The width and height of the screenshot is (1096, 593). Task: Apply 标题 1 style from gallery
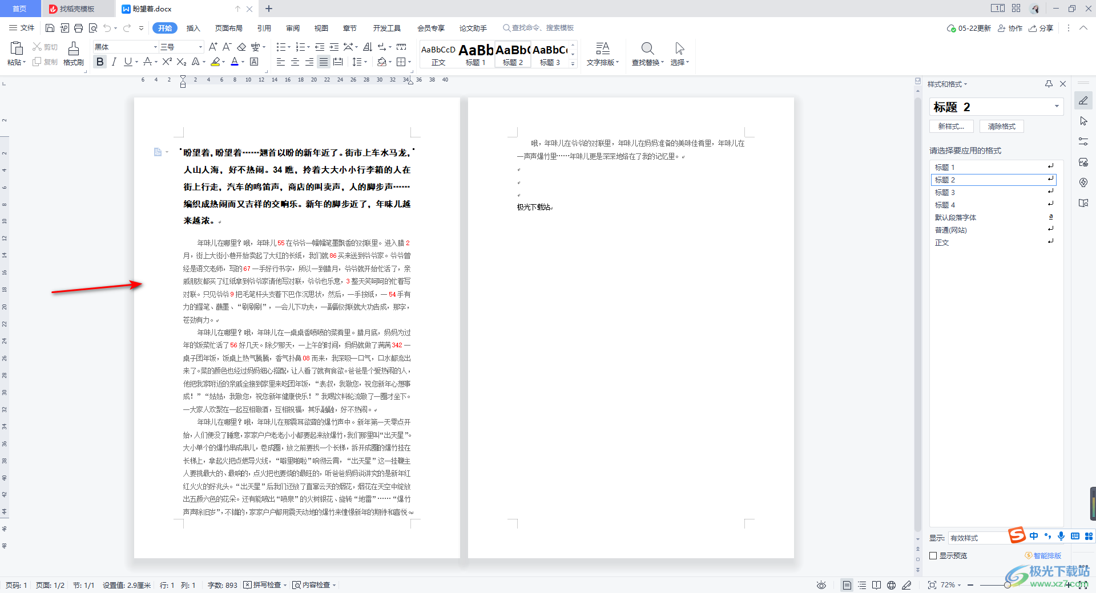click(x=476, y=54)
